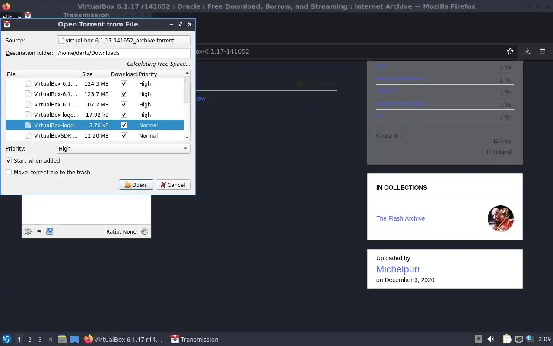Click the 12 Files count
Viewport: 553px width, 346px height.
(502, 141)
